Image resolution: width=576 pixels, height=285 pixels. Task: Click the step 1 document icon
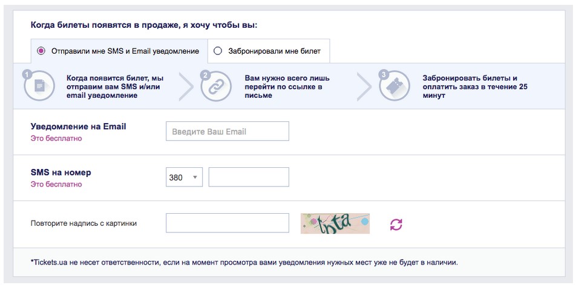(39, 86)
